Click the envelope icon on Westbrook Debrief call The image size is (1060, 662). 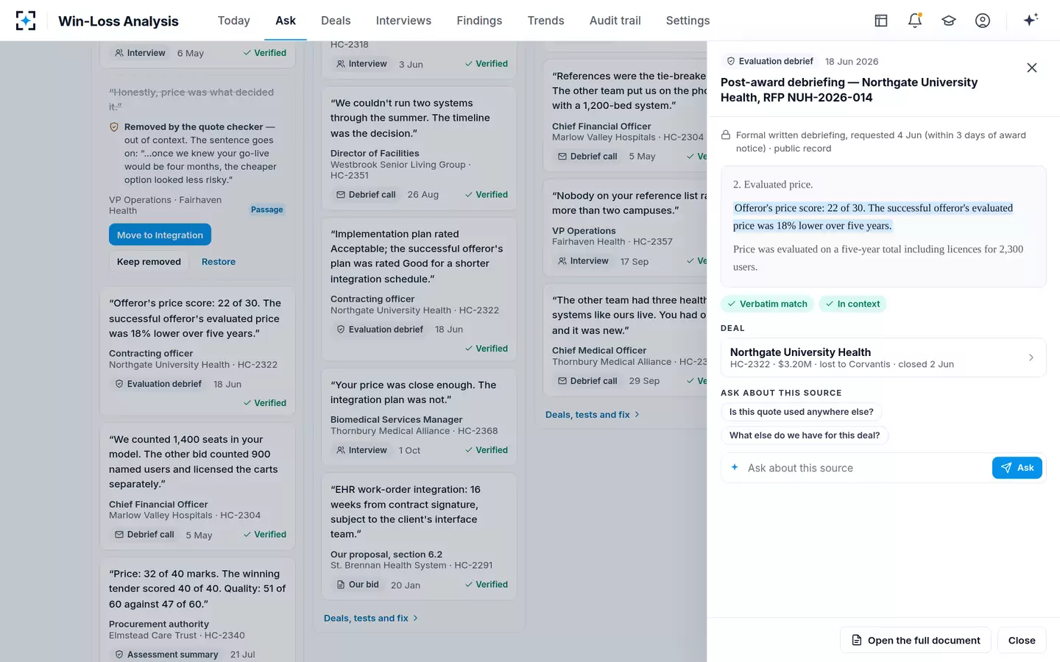coord(341,195)
